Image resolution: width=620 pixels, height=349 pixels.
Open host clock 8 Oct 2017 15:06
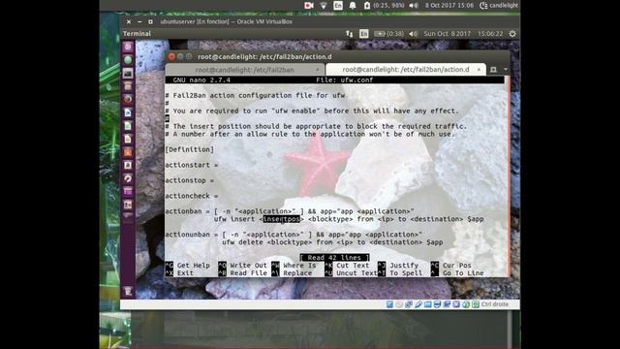(449, 6)
